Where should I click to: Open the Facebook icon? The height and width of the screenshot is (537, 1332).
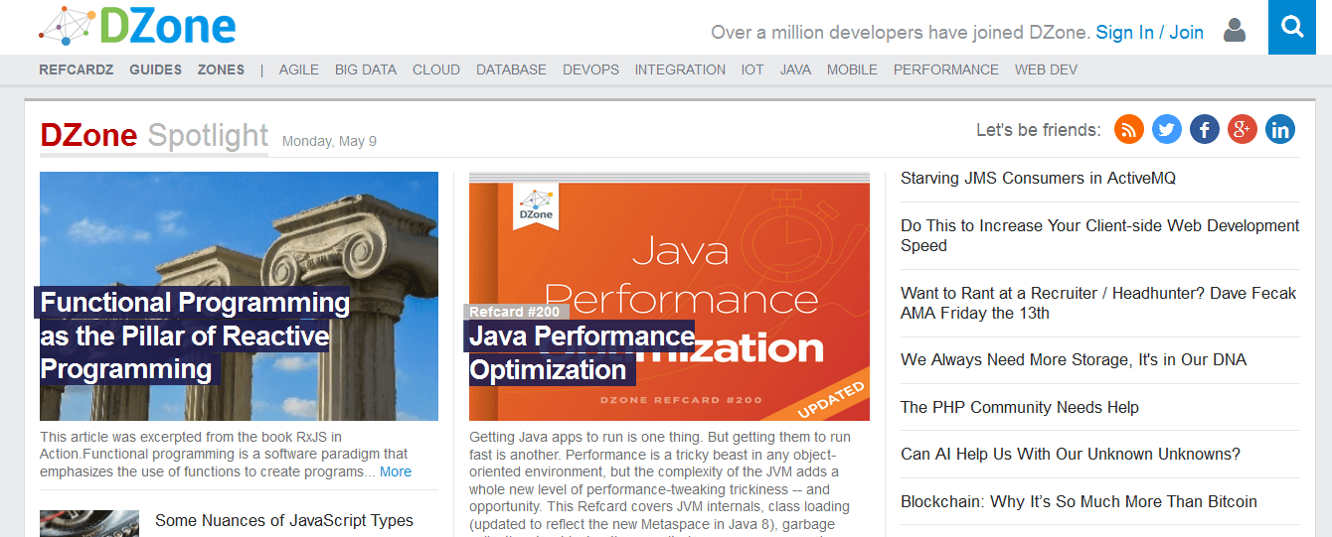pos(1205,129)
